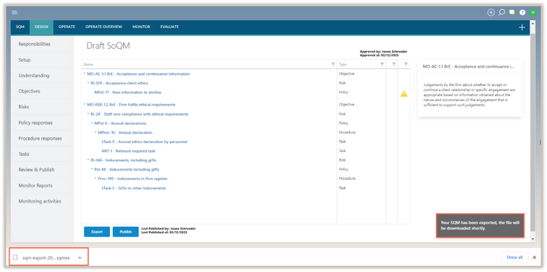Open help via the question mark icon
Screen dimensions: 547x272
click(522, 12)
